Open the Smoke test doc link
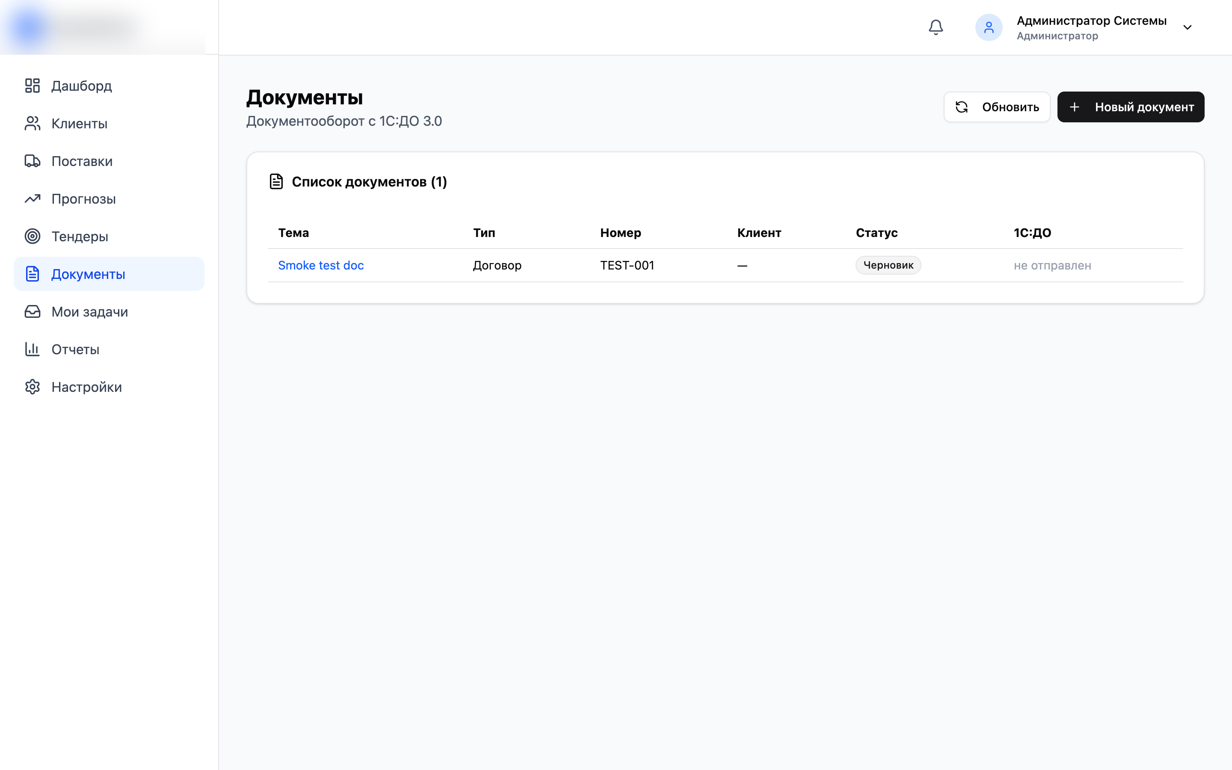Viewport: 1232px width, 770px height. pos(321,265)
